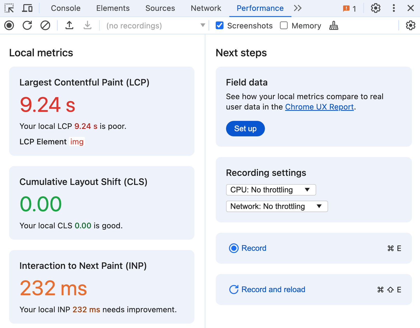Viewport: 420px width, 328px height.
Task: Switch to the Network tab
Action: pos(206,8)
